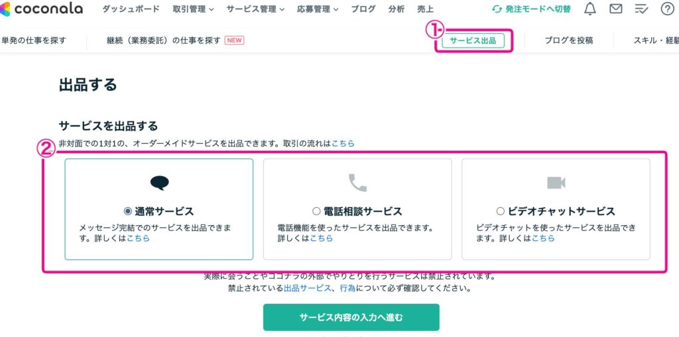Open the ダッシュボード menu item
The height and width of the screenshot is (337, 679).
pos(131,9)
